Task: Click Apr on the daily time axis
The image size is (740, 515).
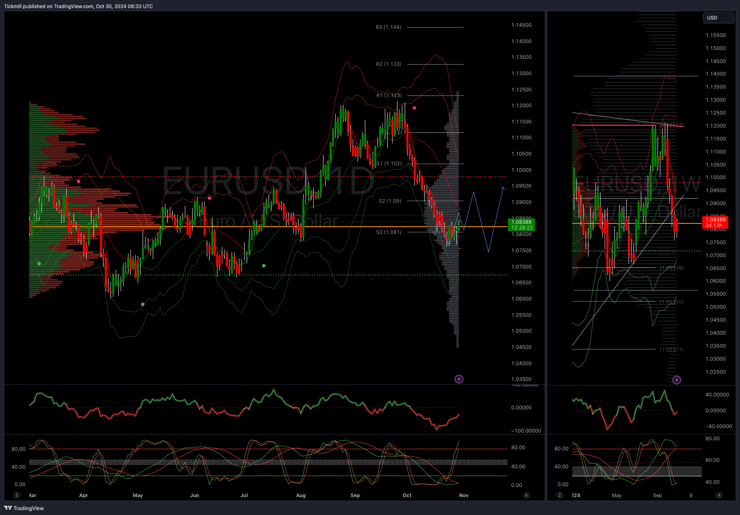Action: click(83, 496)
